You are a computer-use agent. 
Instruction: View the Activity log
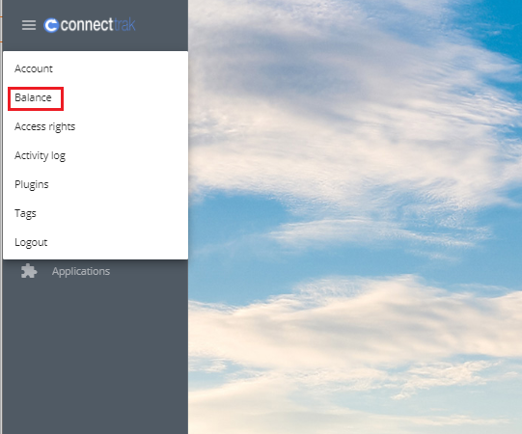[x=40, y=156]
